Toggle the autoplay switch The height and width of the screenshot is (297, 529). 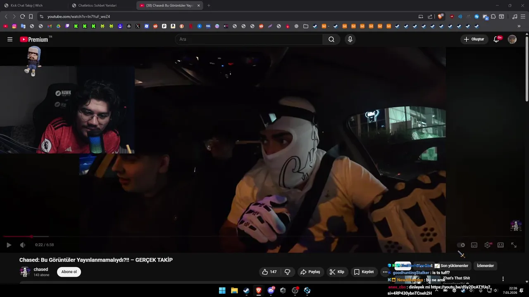461,245
